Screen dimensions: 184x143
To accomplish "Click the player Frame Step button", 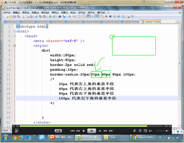I will pyautogui.click(x=100, y=131).
